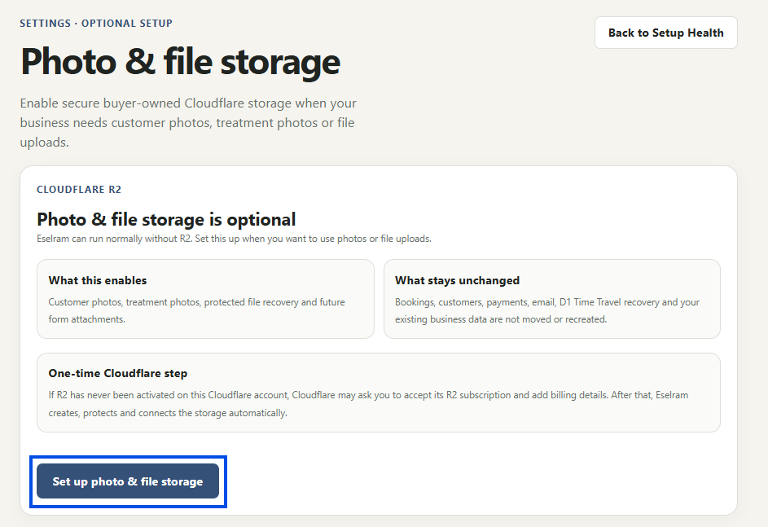Screen dimensions: 768x527
Task: Click the Back to Setup Health button
Action: coord(665,33)
